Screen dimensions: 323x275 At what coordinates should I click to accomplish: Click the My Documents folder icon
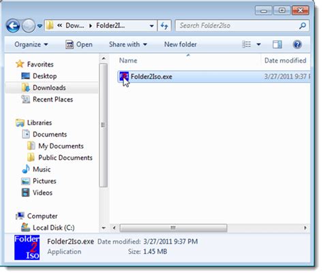(x=31, y=146)
